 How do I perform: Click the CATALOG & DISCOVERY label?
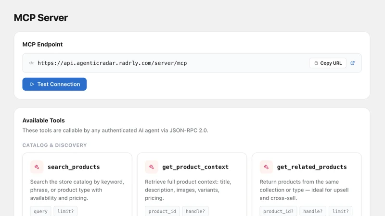tap(54, 145)
